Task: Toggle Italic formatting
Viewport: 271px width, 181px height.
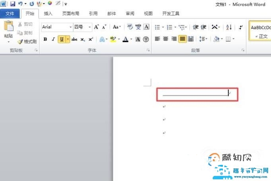Action: (x=53, y=39)
